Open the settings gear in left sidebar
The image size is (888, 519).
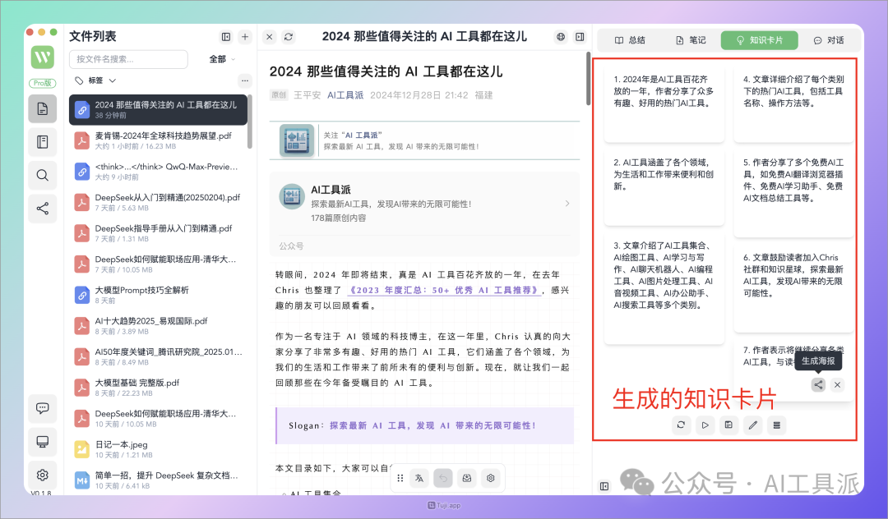(x=43, y=475)
